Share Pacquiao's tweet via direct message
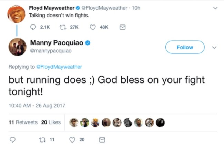Image resolution: width=224 pixels, height=147 pixels. tap(102, 140)
